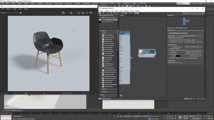
Task: Open the Image menu in V-Ray Frame Buffer
Action: [x=15, y=9]
